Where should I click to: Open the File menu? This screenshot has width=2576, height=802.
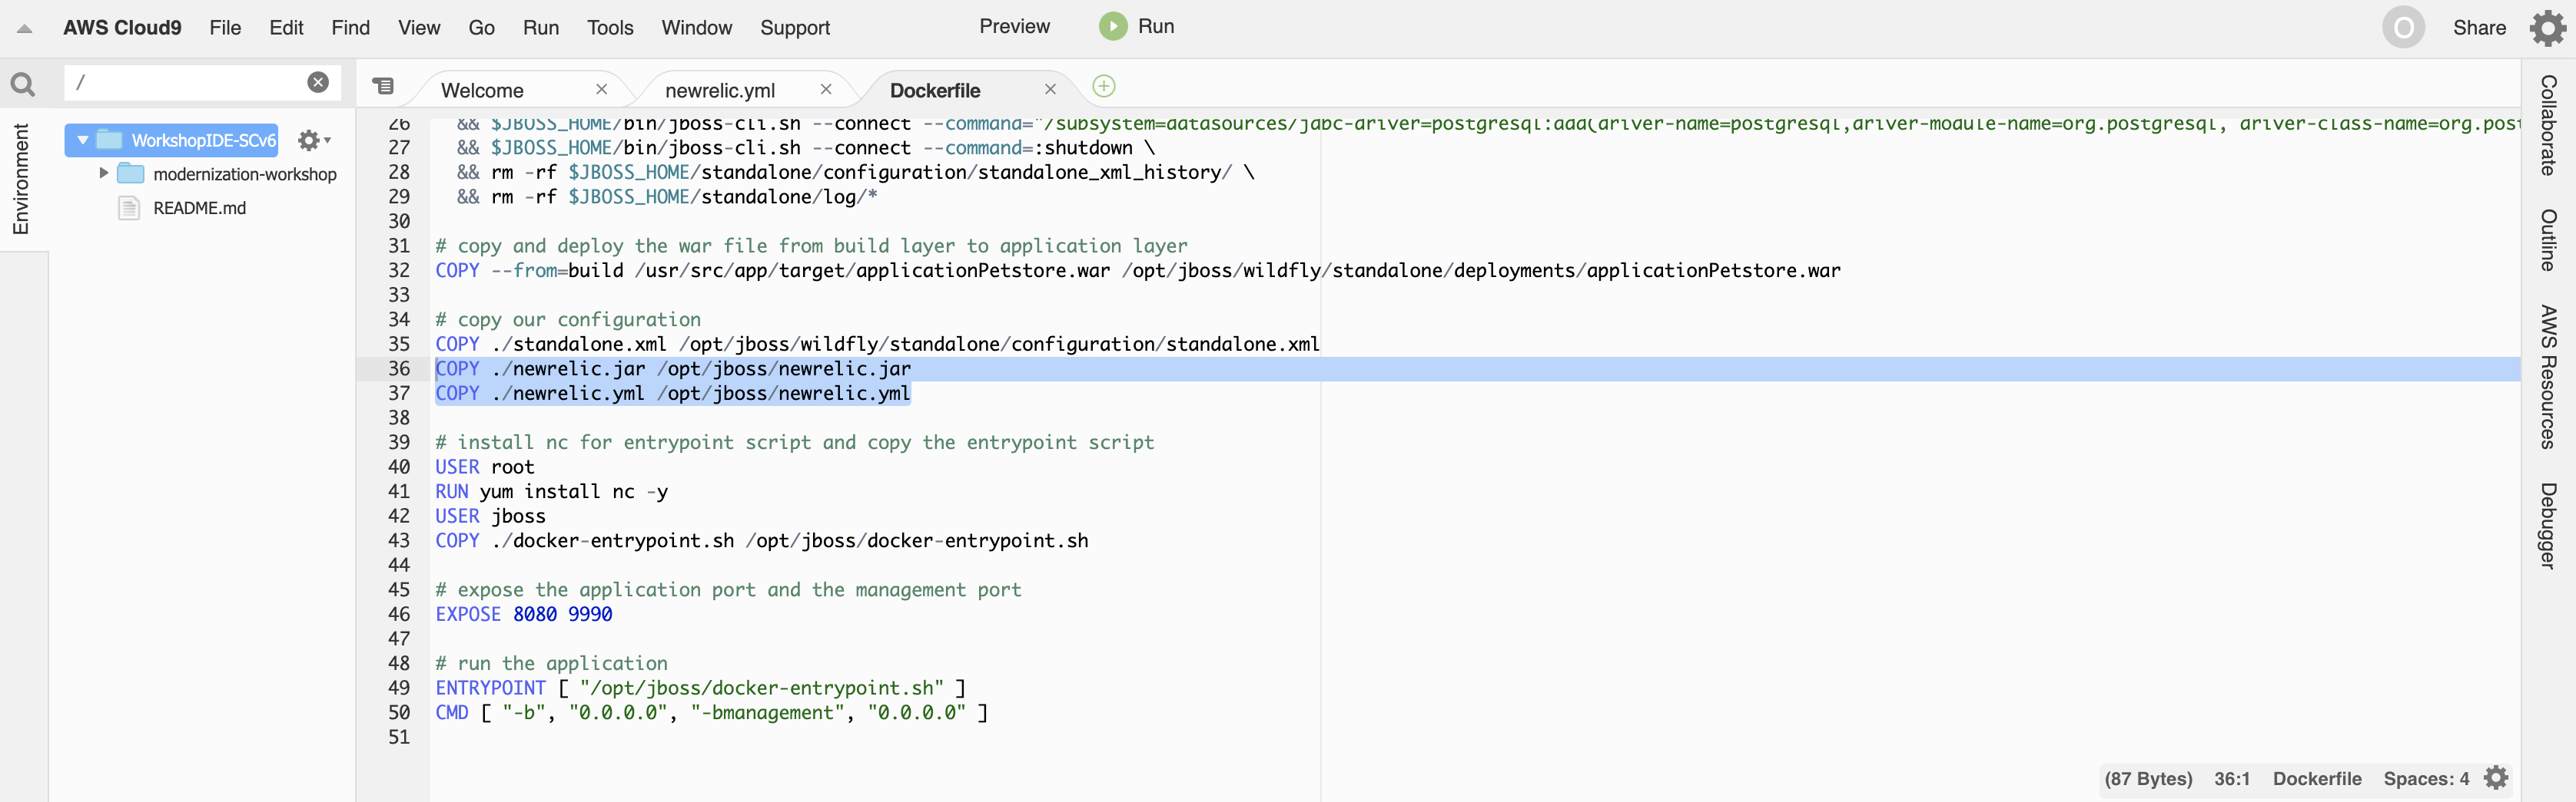225,28
